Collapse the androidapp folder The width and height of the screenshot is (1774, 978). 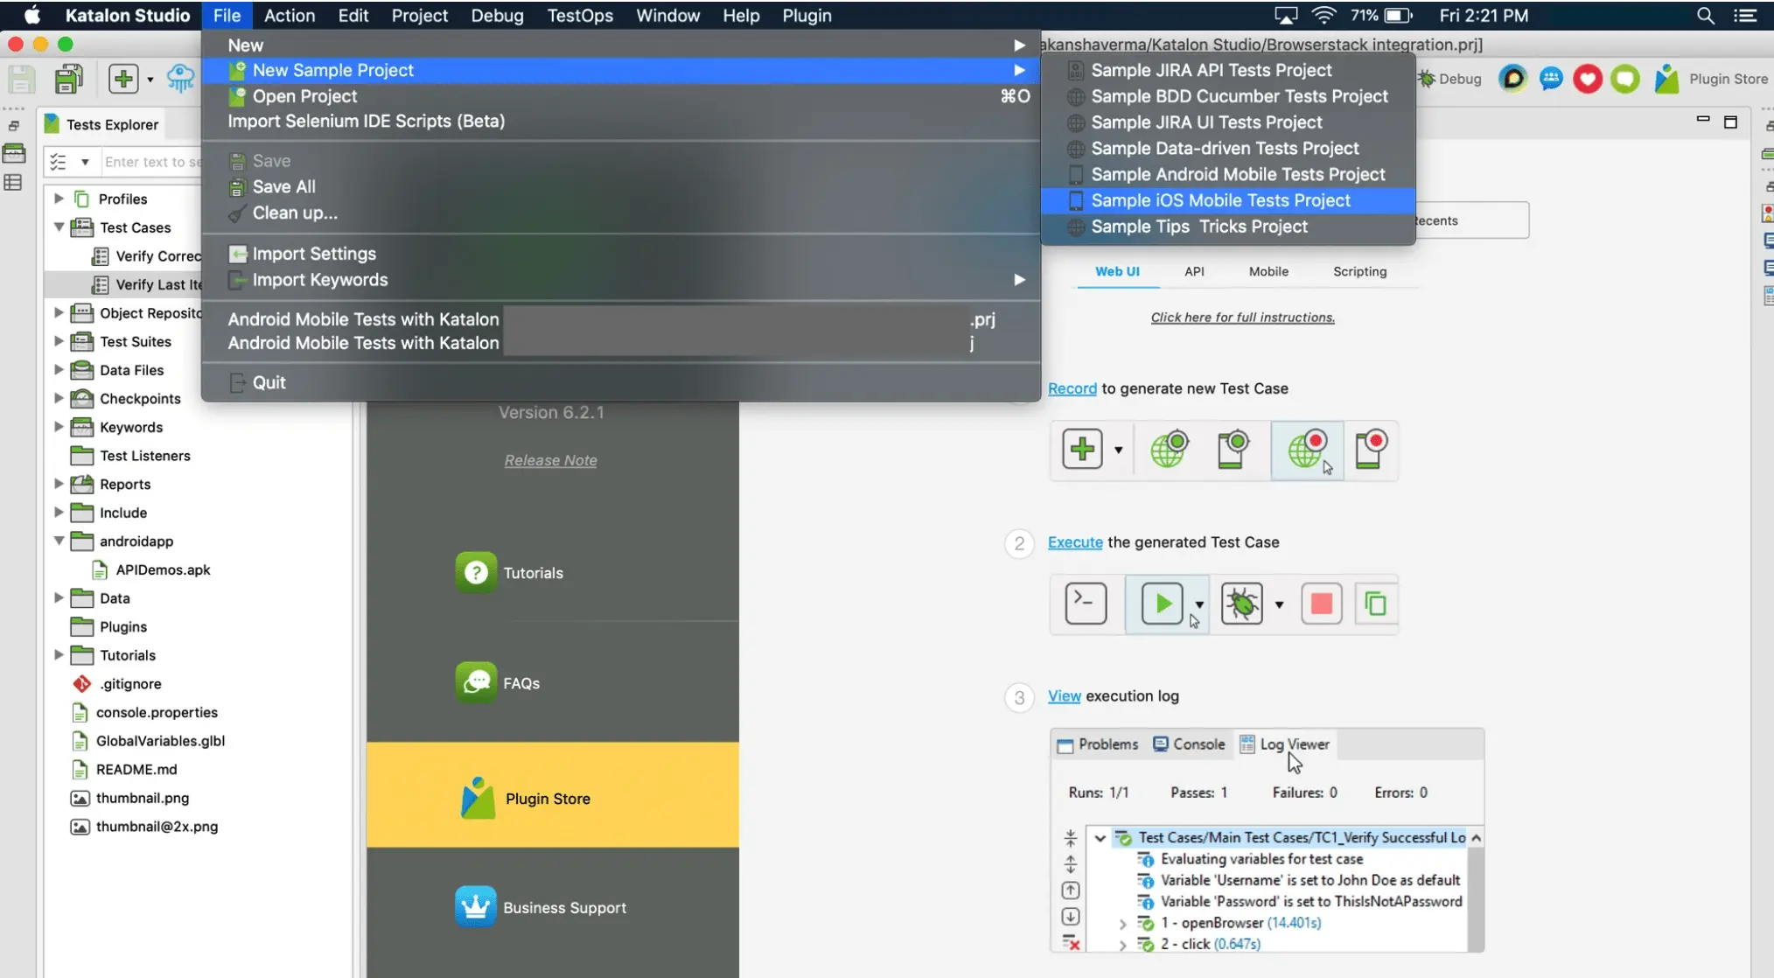point(59,541)
